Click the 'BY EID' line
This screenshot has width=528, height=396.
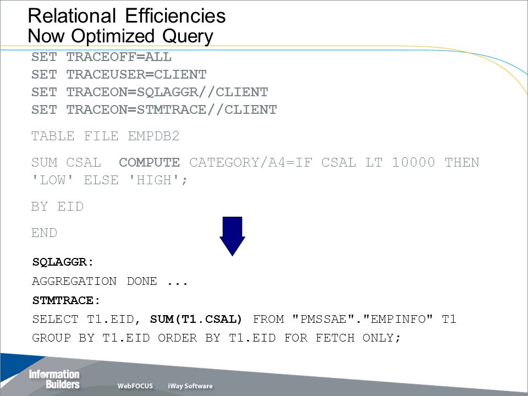[57, 206]
